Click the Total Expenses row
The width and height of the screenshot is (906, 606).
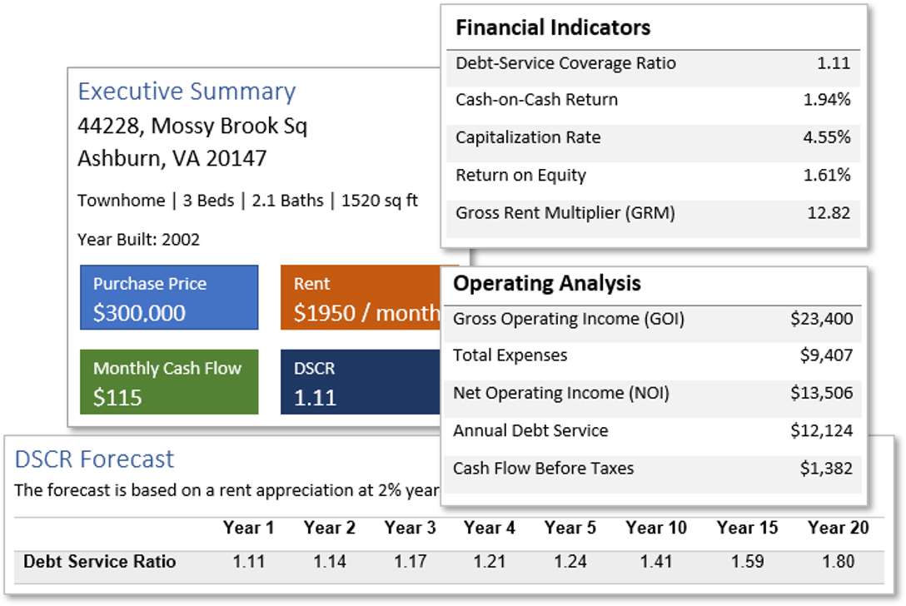[653, 355]
